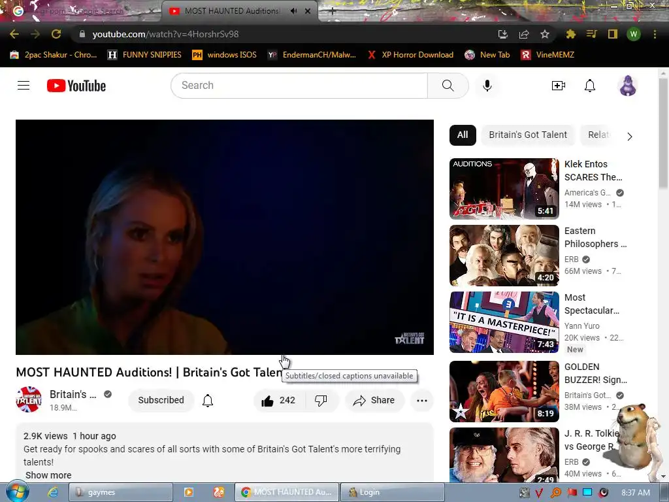Open the Login taskbar window
Image resolution: width=669 pixels, height=502 pixels.
pyautogui.click(x=393, y=492)
